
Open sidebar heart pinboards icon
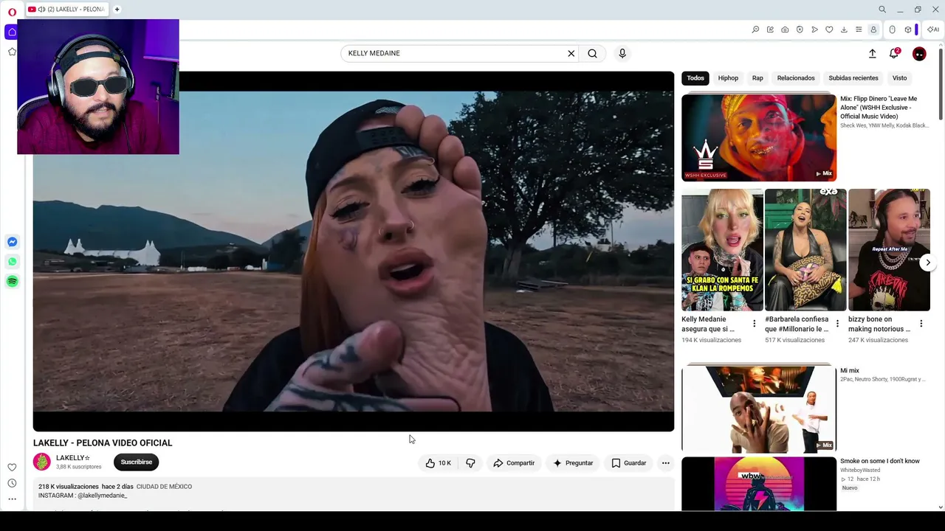[12, 468]
